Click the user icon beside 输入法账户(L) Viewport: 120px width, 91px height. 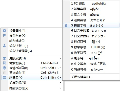tap(4, 46)
